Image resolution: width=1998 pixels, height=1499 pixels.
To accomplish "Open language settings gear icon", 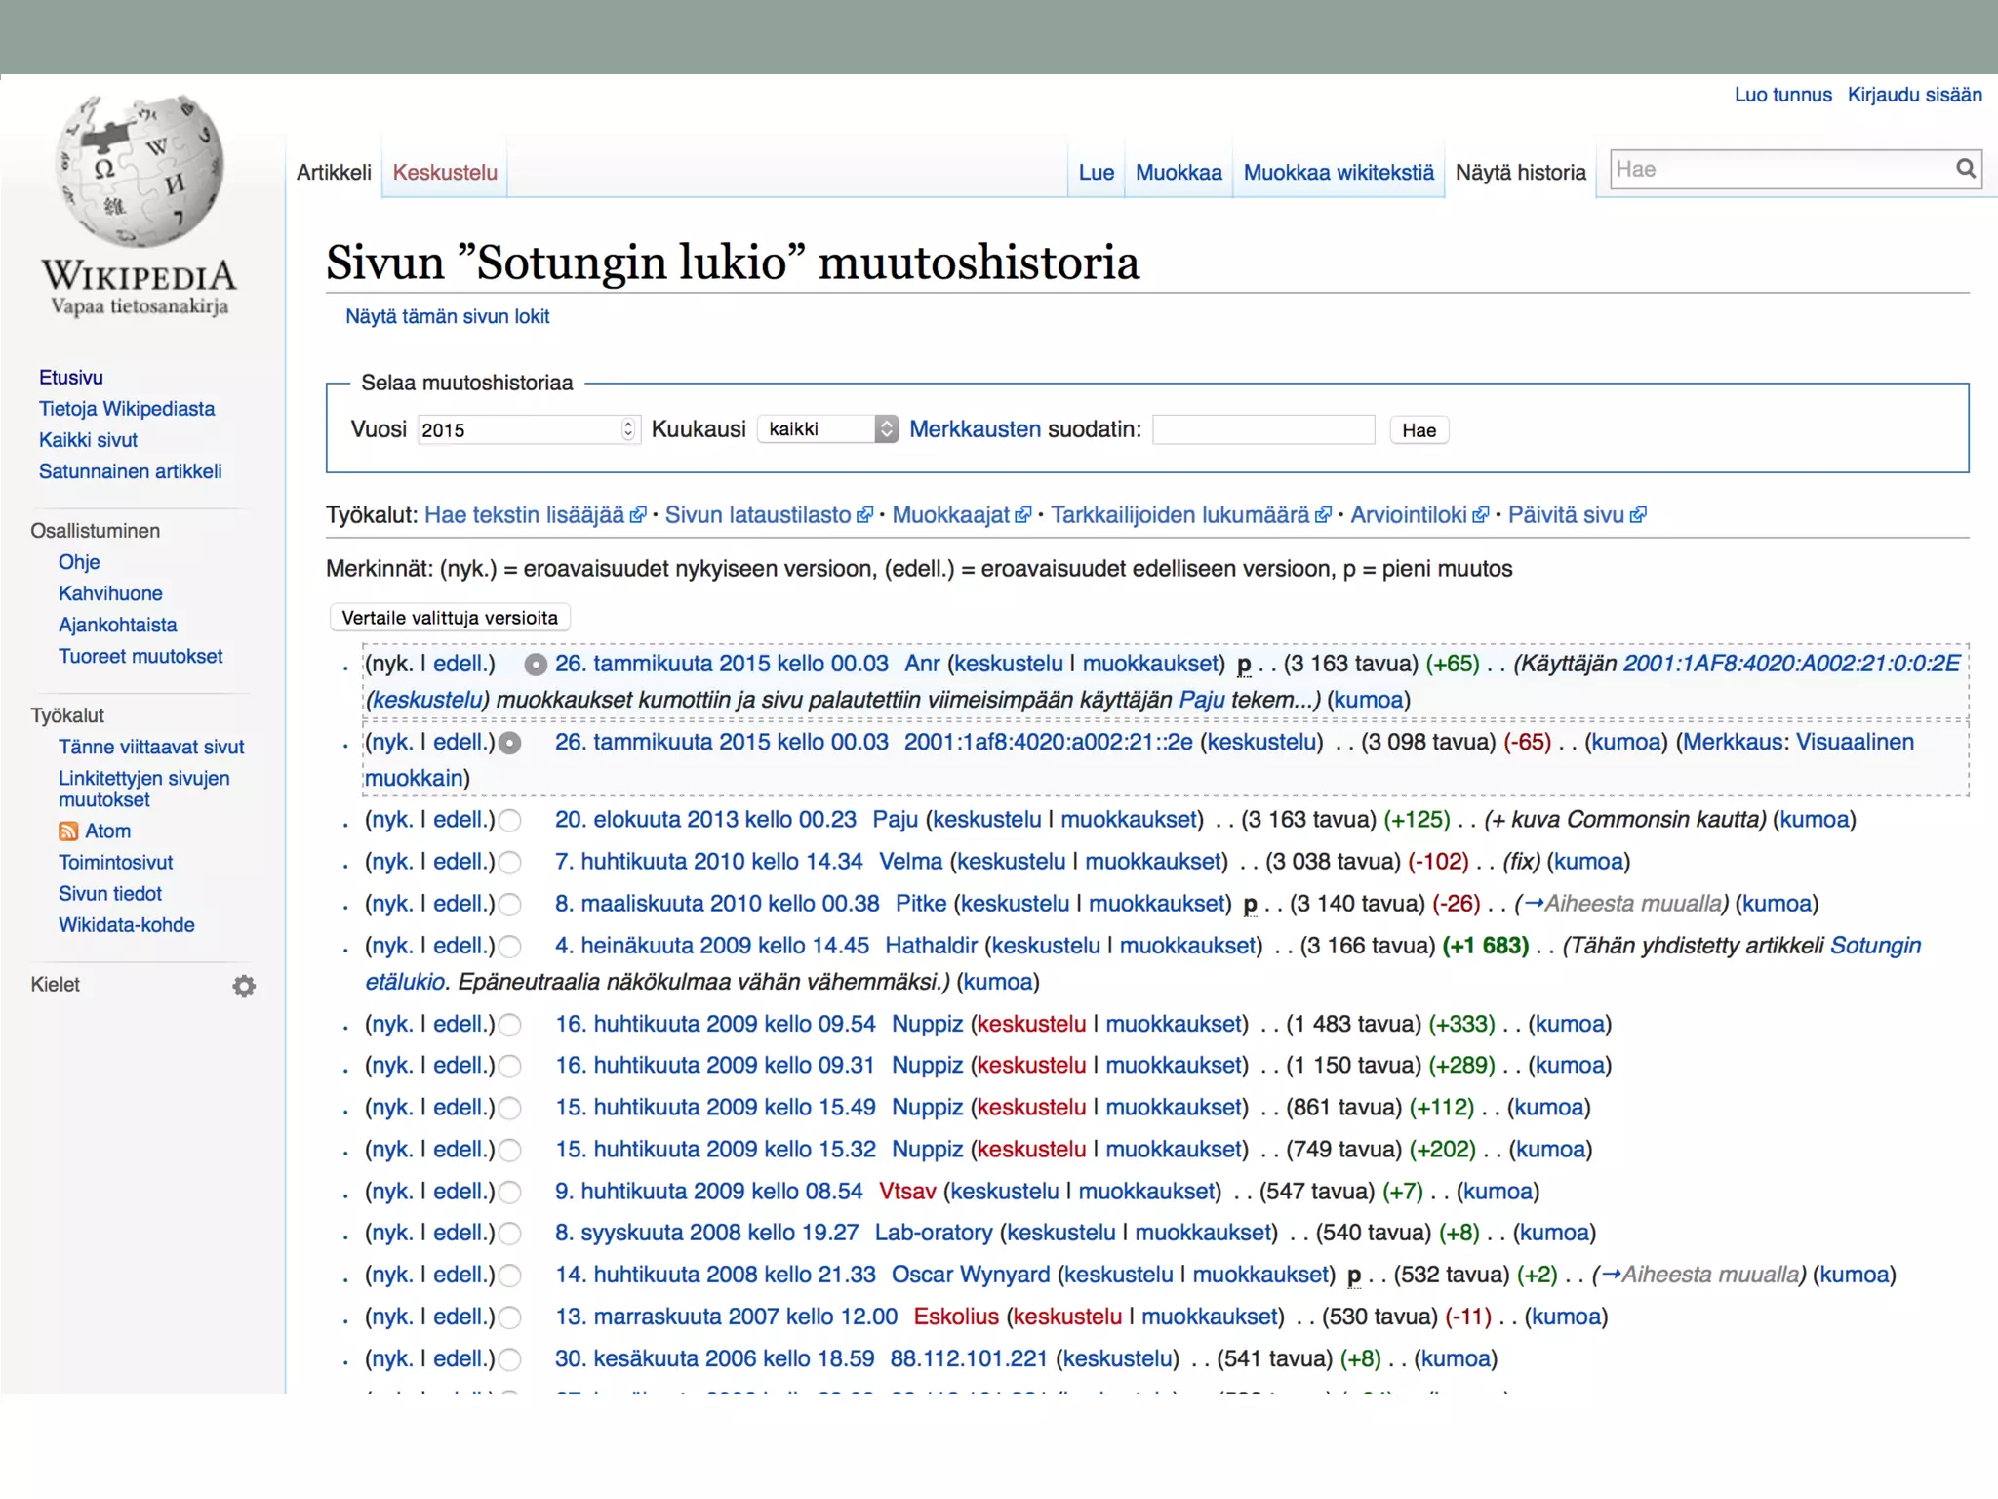I will coord(244,986).
